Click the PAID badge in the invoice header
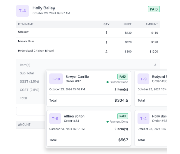180x154 pixels. (x=154, y=9)
